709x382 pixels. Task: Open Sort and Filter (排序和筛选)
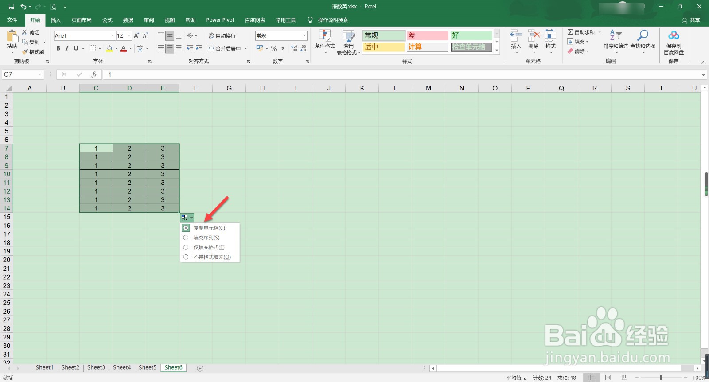[x=616, y=42]
